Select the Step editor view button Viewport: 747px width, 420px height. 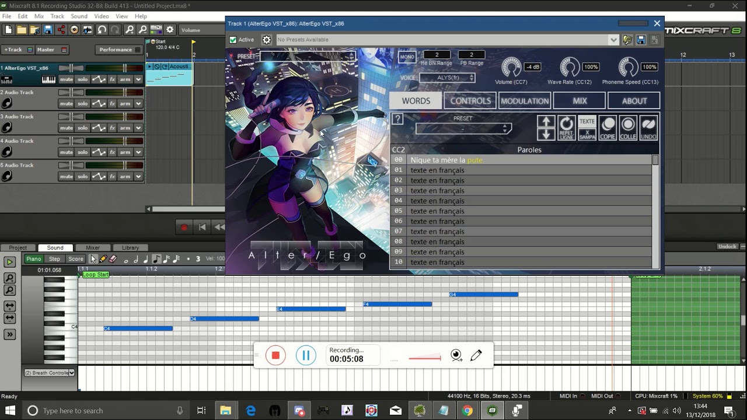click(x=54, y=259)
